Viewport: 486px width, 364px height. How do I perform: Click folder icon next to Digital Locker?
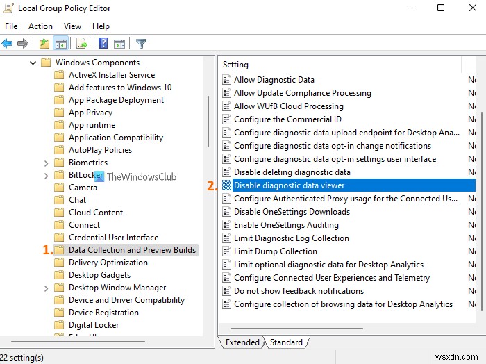(x=59, y=325)
